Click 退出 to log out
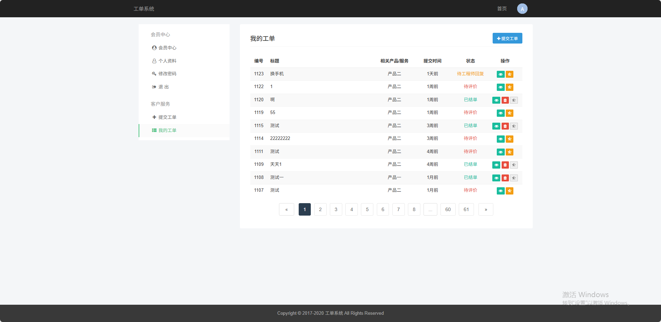Image resolution: width=661 pixels, height=322 pixels. click(x=163, y=87)
